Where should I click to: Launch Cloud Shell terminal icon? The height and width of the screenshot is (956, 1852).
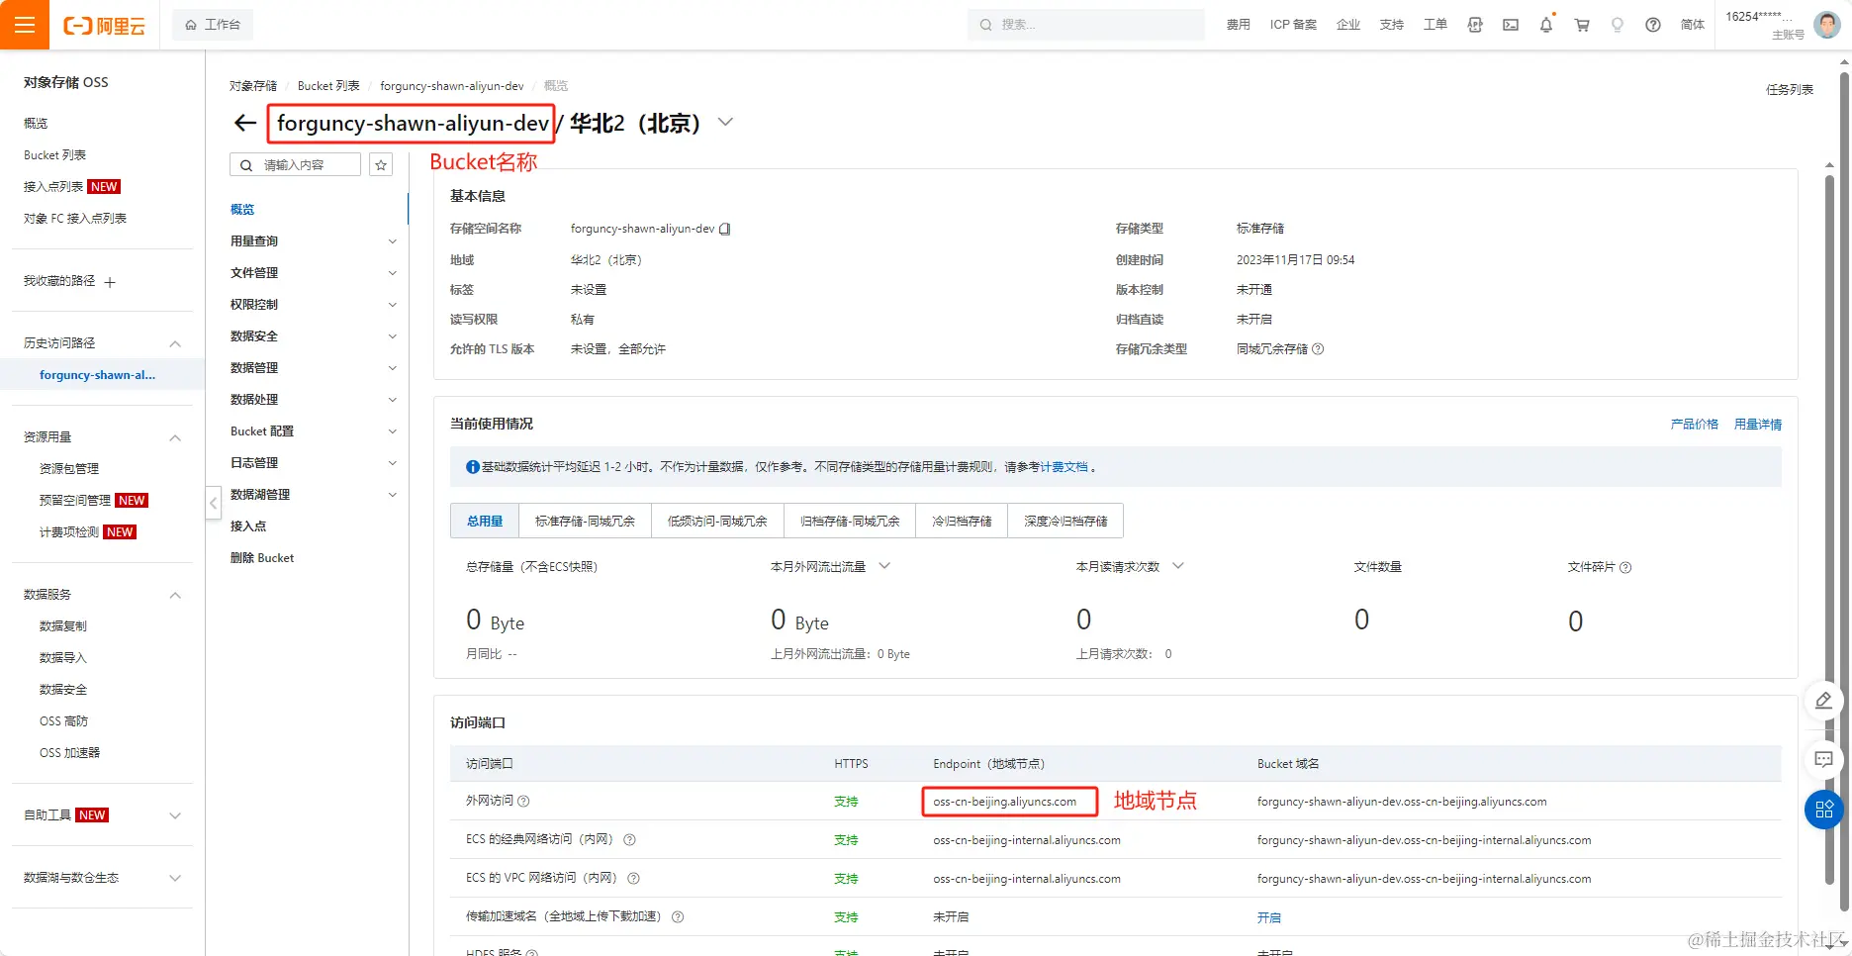1511,25
